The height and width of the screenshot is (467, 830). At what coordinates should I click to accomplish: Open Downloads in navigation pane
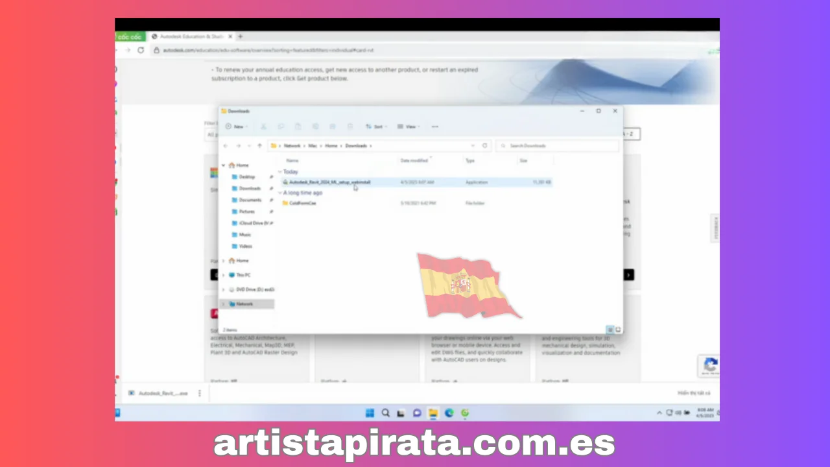(250, 188)
